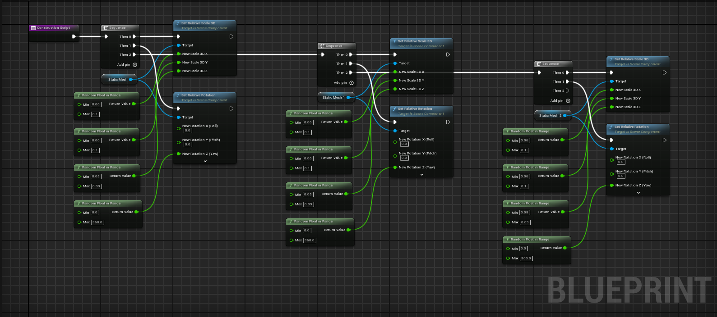
Task: Select the Construction Script node title
Action: click(x=53, y=28)
